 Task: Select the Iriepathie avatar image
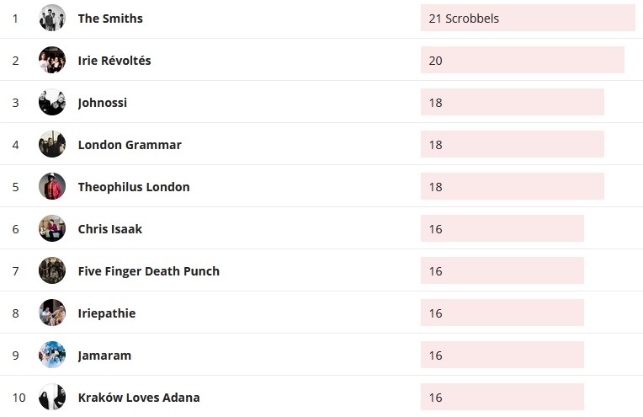[52, 313]
